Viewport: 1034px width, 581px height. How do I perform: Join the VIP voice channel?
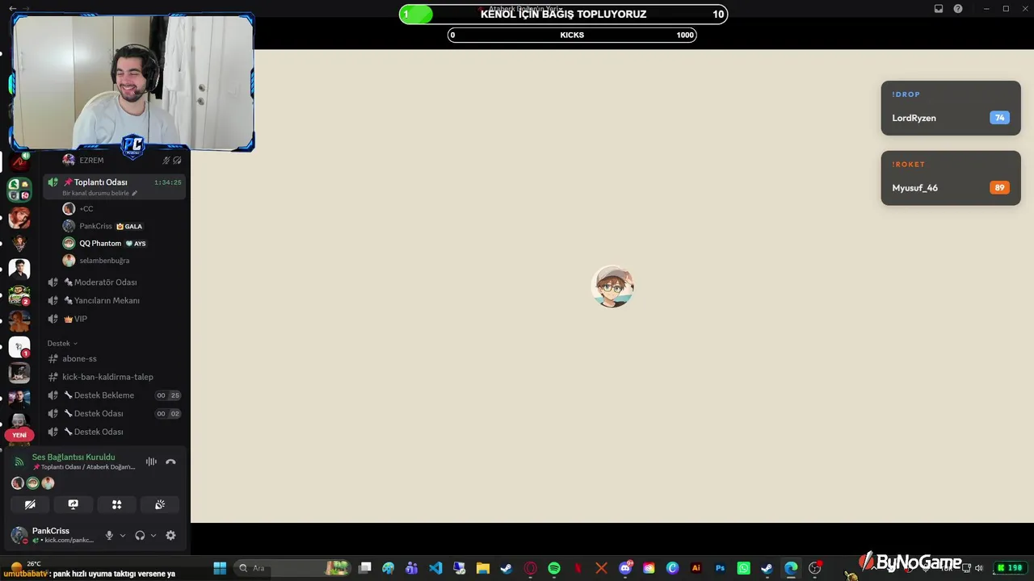pyautogui.click(x=115, y=319)
